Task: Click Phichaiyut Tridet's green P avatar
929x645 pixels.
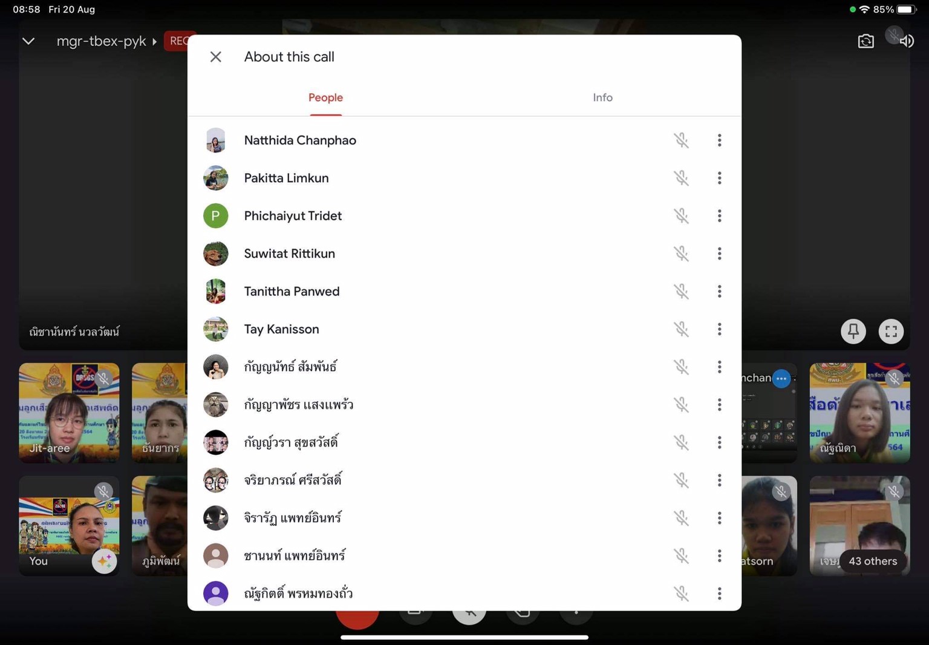Action: (215, 216)
